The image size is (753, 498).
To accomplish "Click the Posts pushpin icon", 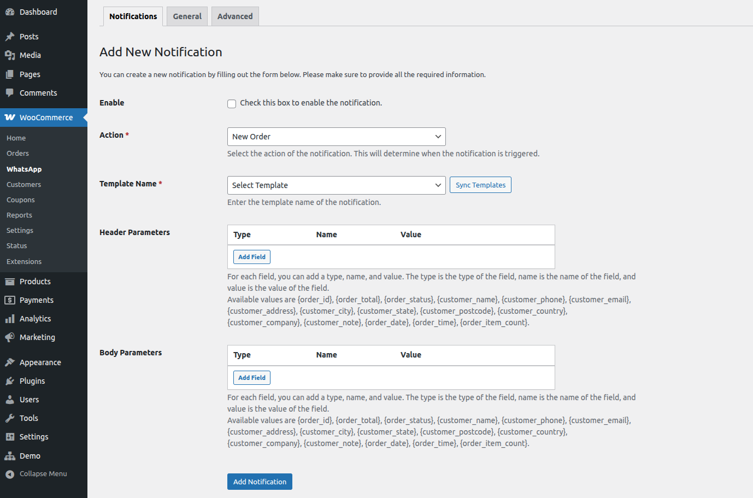I will [x=10, y=37].
